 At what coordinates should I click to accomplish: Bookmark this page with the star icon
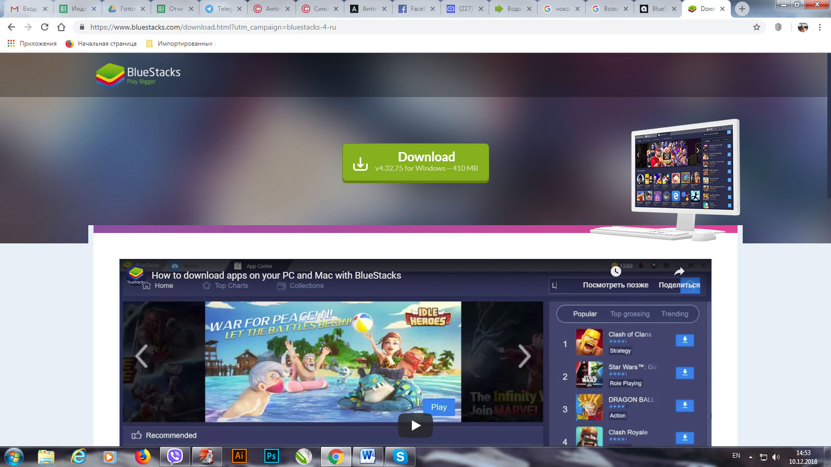(x=757, y=27)
